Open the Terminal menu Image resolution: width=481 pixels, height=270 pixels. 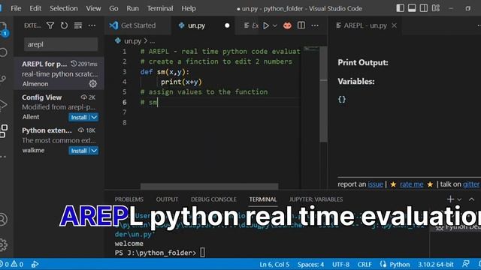pyautogui.click(x=160, y=8)
